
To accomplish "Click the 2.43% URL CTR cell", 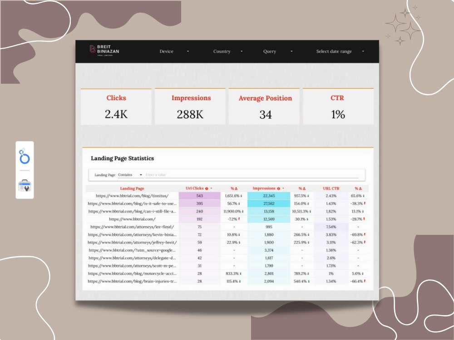I will coord(331,196).
